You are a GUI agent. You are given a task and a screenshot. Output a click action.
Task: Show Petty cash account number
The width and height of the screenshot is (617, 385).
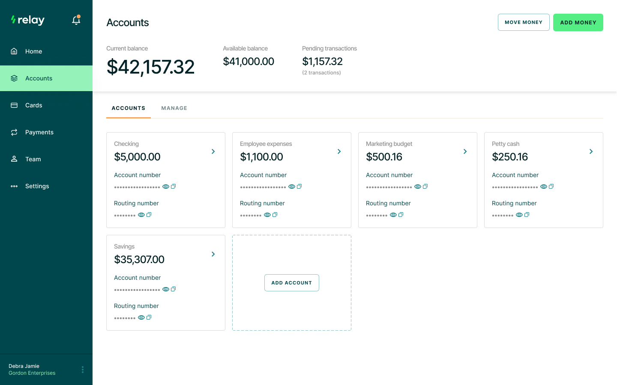point(544,187)
